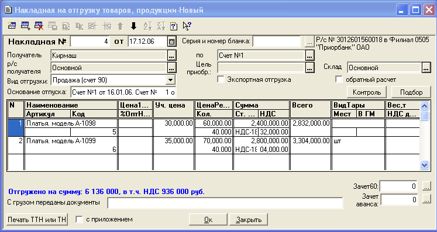Click Серия и номер бланка input field

coord(277,41)
